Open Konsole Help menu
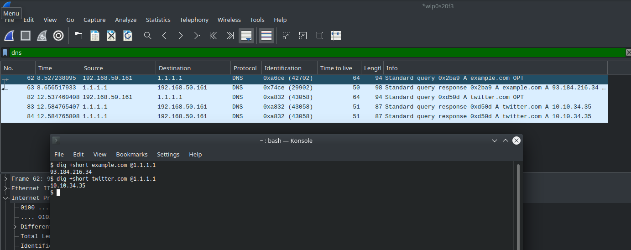631x250 pixels. [x=195, y=154]
